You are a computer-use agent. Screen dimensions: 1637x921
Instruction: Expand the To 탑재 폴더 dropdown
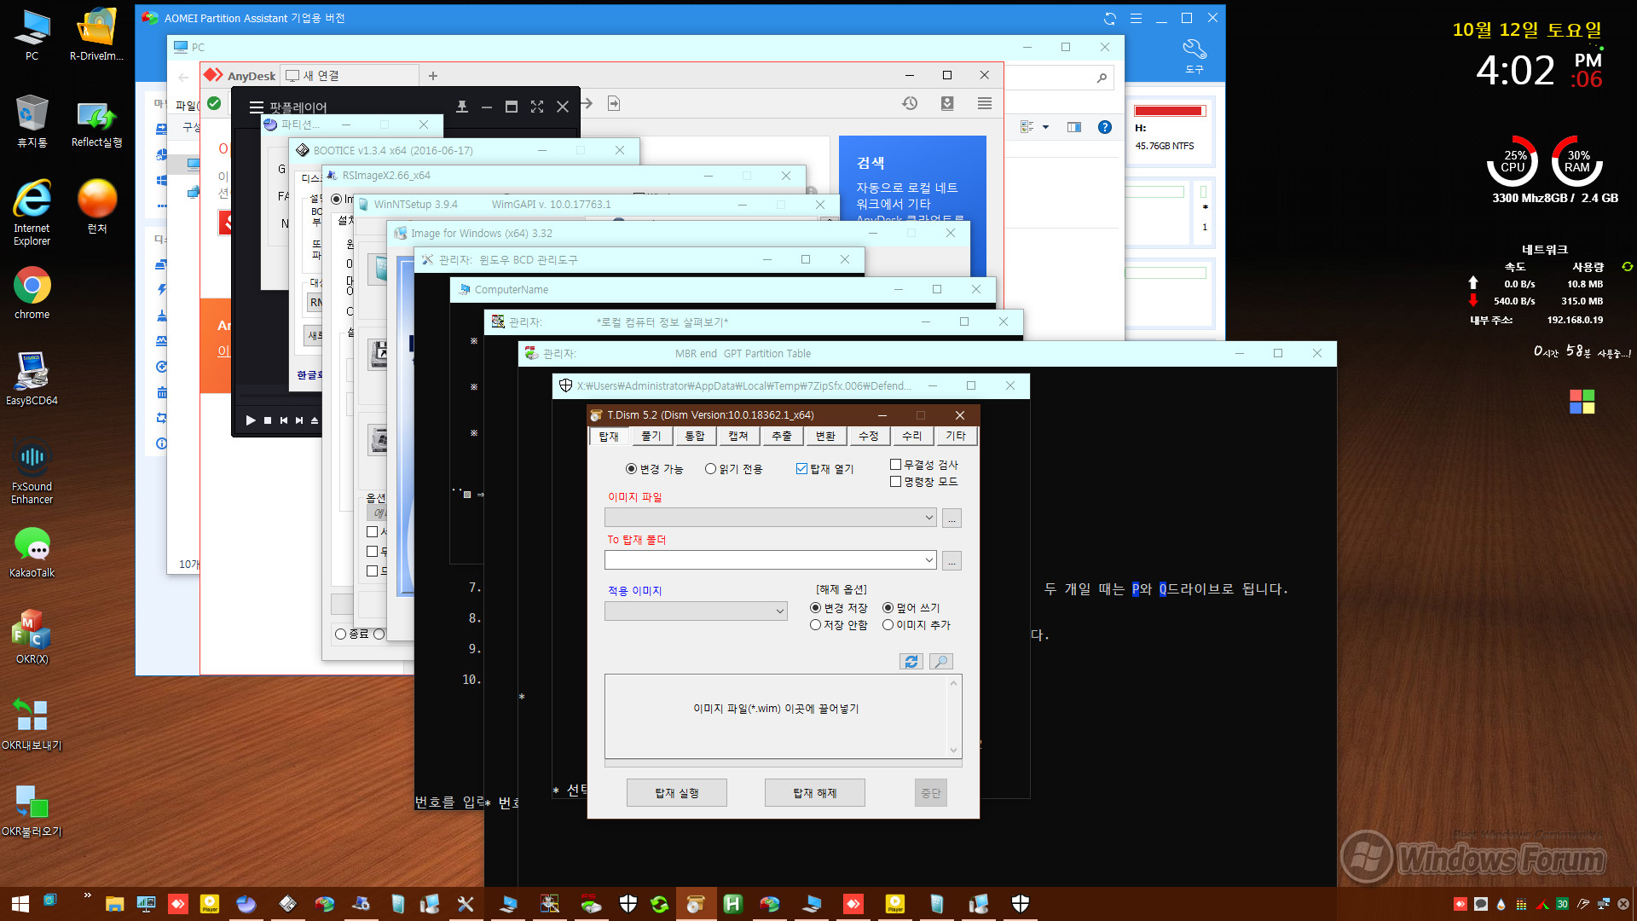pos(928,560)
